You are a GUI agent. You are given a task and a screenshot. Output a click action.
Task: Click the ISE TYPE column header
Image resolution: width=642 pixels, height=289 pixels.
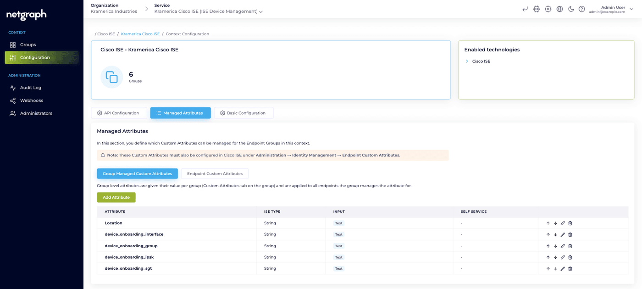[272, 211]
